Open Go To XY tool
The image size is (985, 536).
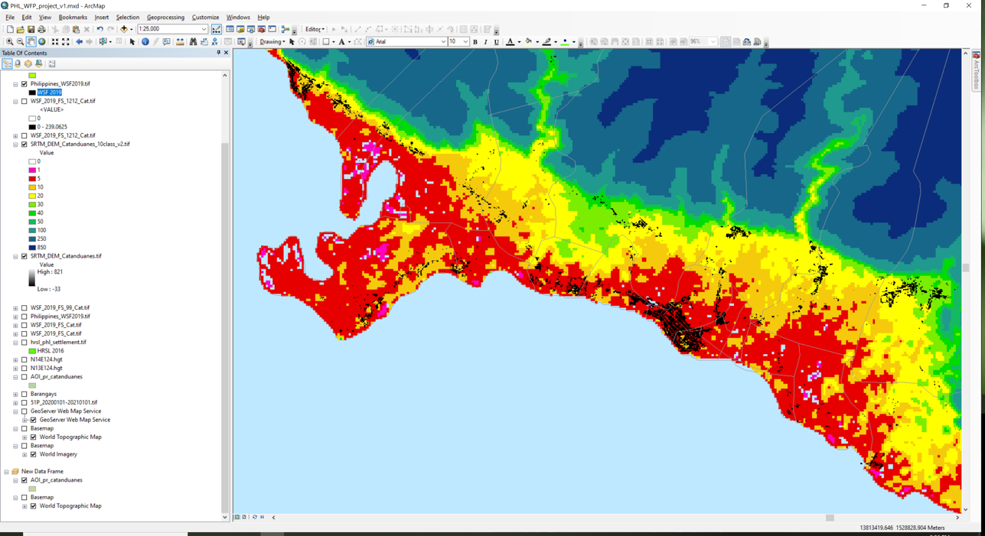pos(215,42)
